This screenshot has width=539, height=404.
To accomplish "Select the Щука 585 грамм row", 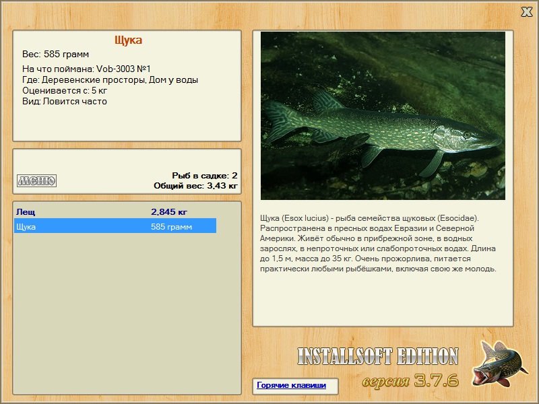I will click(x=115, y=226).
